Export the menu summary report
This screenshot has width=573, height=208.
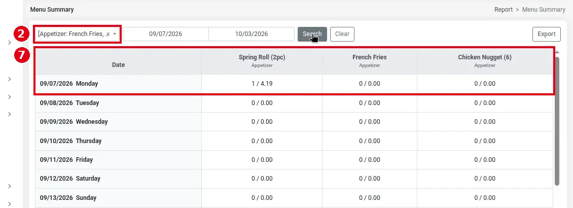pyautogui.click(x=546, y=34)
